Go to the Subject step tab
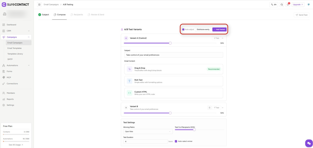 44,15
